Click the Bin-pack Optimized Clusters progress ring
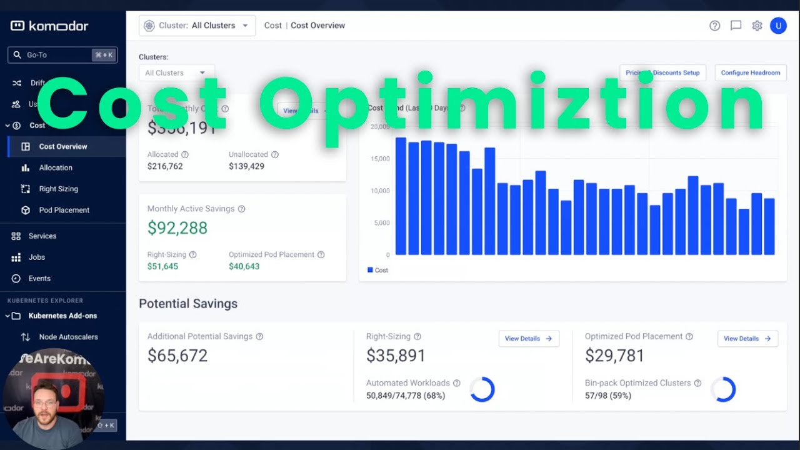The width and height of the screenshot is (800, 450). pyautogui.click(x=723, y=389)
